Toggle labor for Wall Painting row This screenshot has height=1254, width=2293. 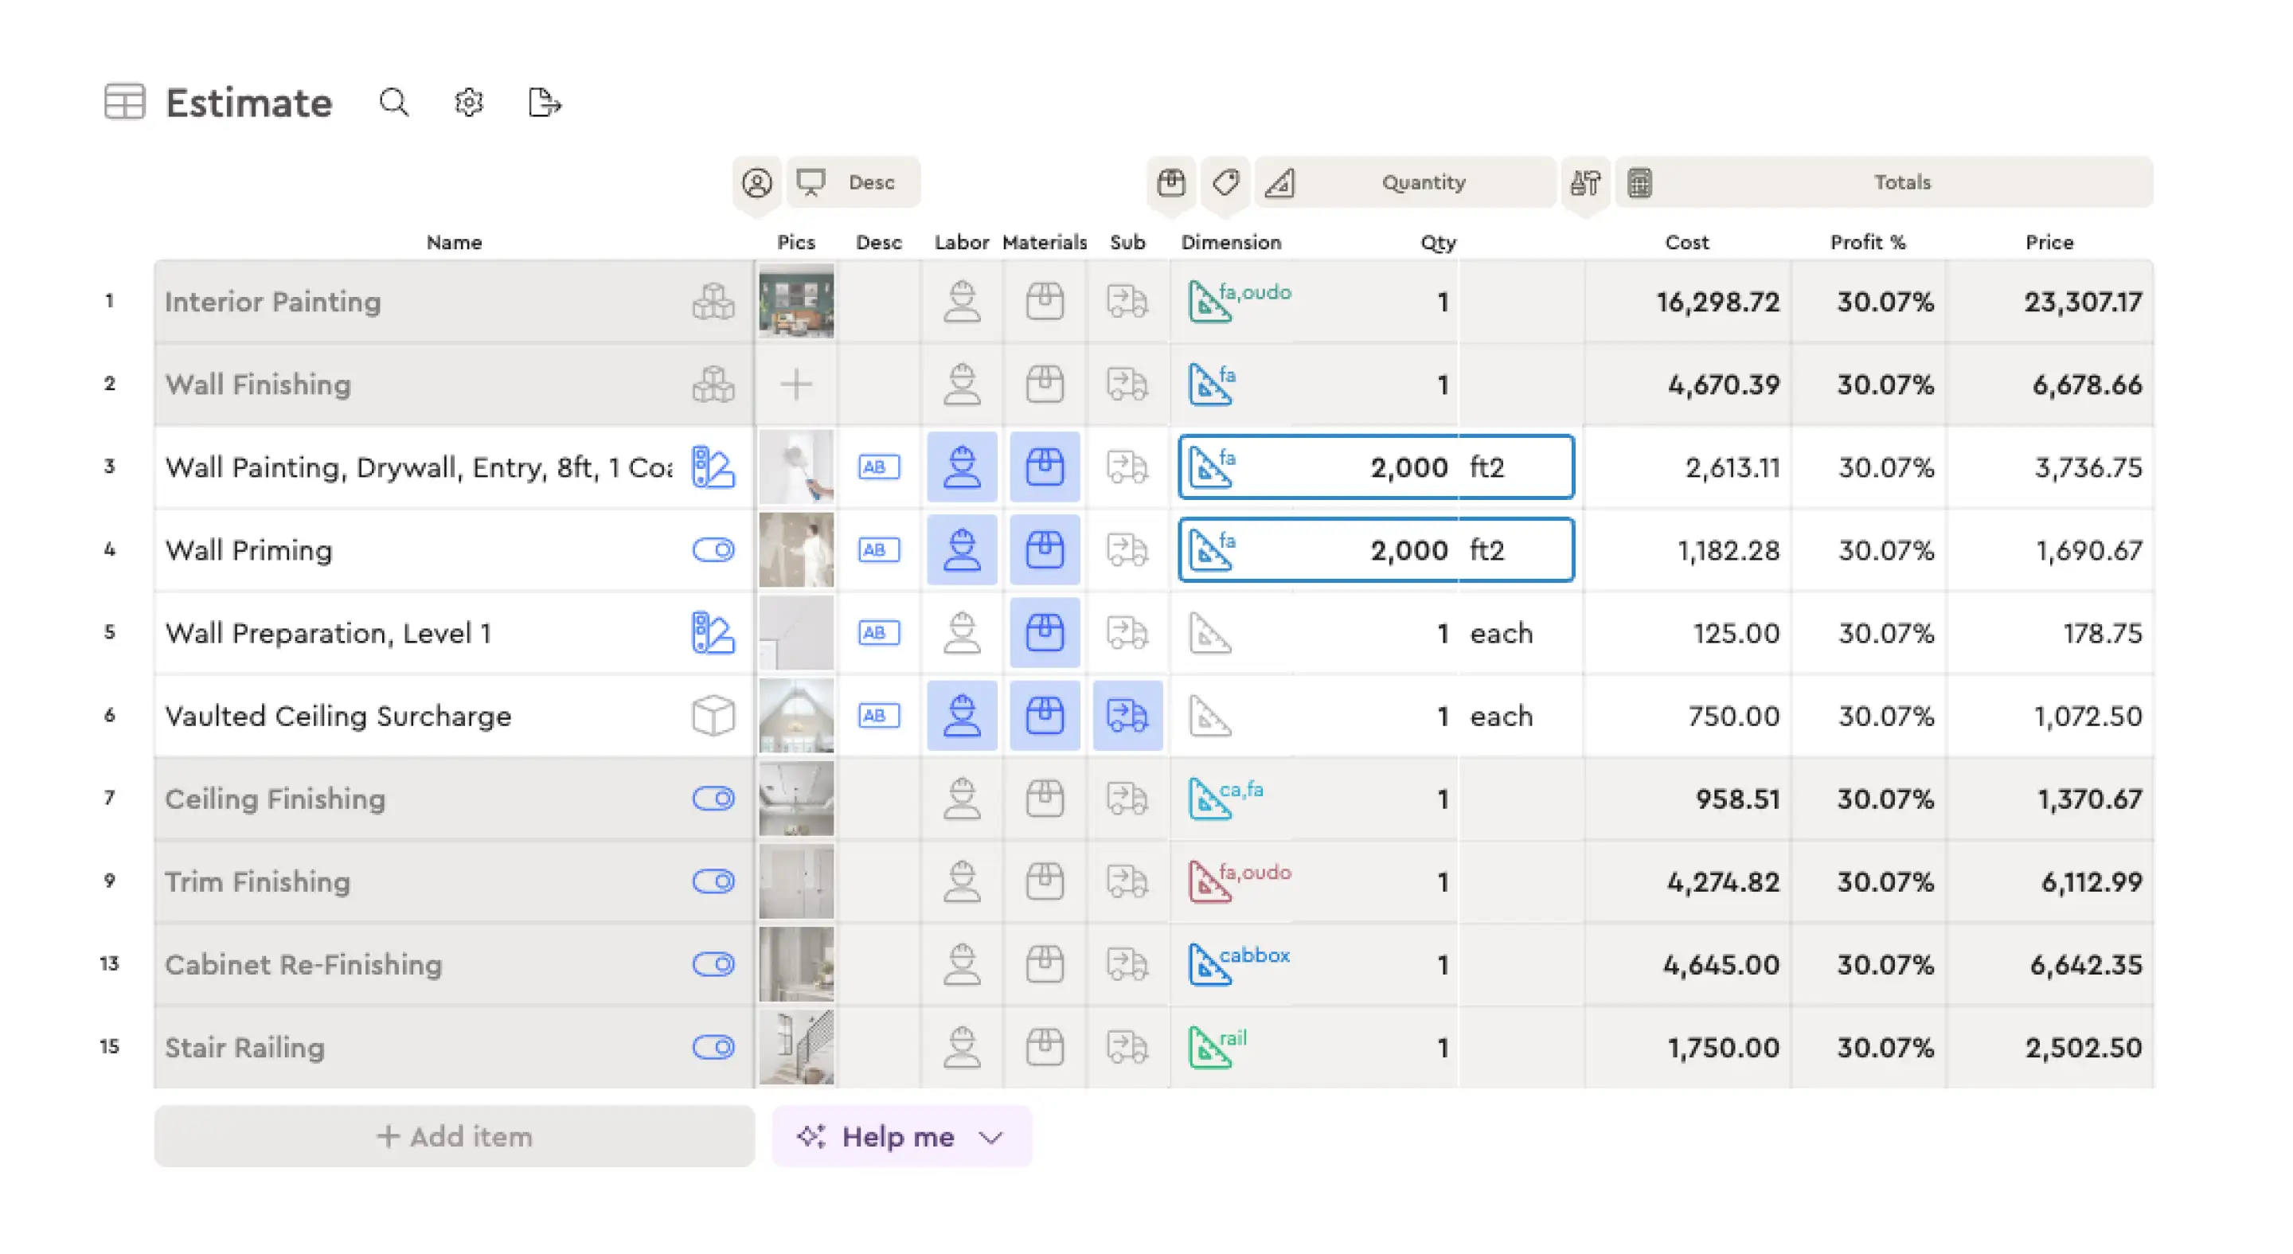coord(961,467)
